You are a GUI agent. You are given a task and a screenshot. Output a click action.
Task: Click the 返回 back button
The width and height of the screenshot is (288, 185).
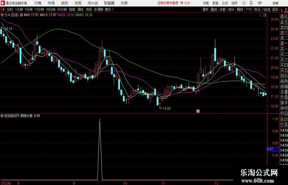point(275,9)
